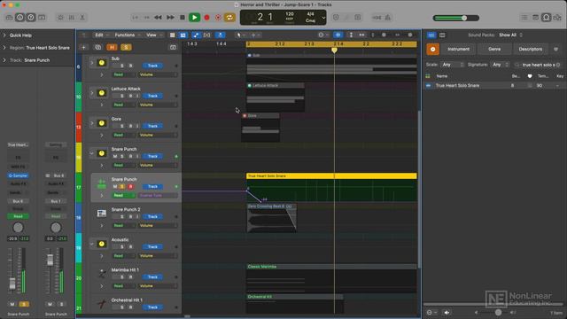Toggle the Inspector button in control bar
The width and height of the screenshot is (567, 319).
pos(19,18)
